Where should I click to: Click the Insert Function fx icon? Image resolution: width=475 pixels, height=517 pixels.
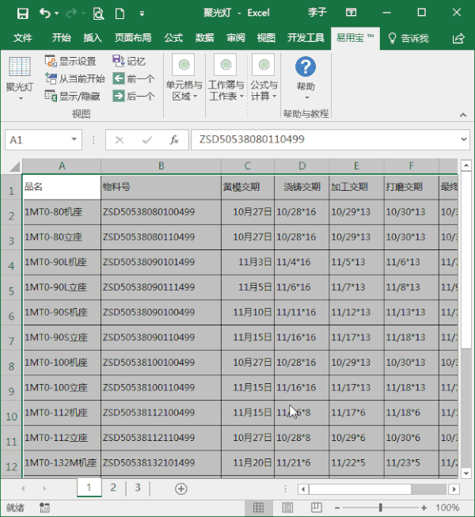[x=174, y=140]
